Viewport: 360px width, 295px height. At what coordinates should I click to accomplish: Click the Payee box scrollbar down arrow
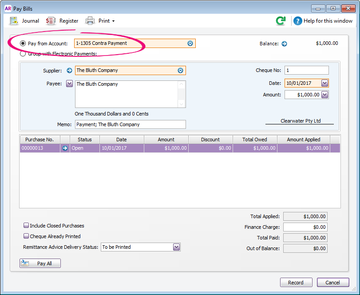(182, 104)
